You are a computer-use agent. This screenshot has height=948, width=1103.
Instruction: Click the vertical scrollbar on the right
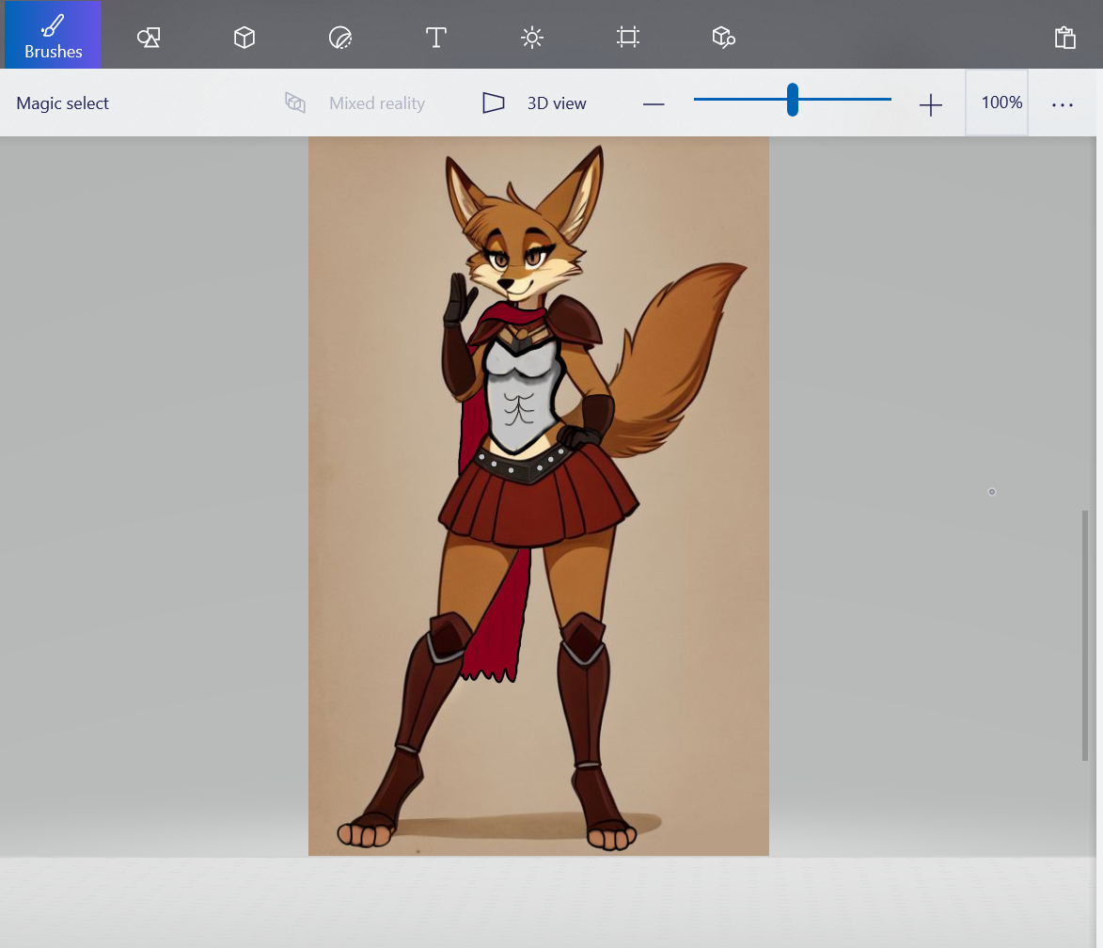click(x=1085, y=635)
